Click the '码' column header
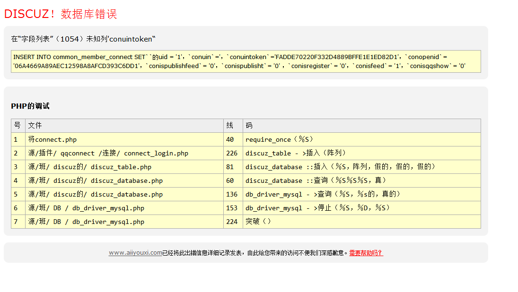 [249, 126]
